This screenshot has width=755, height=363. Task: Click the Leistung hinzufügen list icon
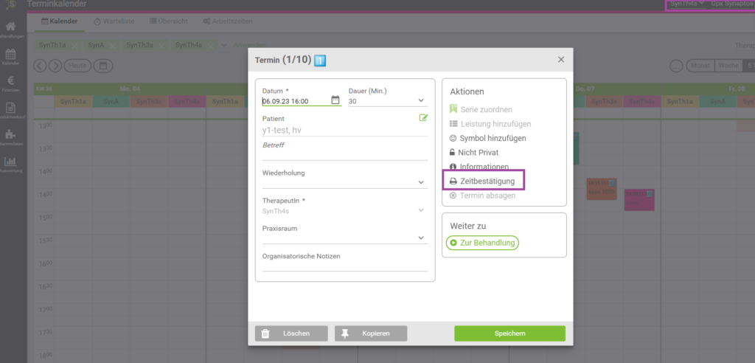pyautogui.click(x=453, y=124)
